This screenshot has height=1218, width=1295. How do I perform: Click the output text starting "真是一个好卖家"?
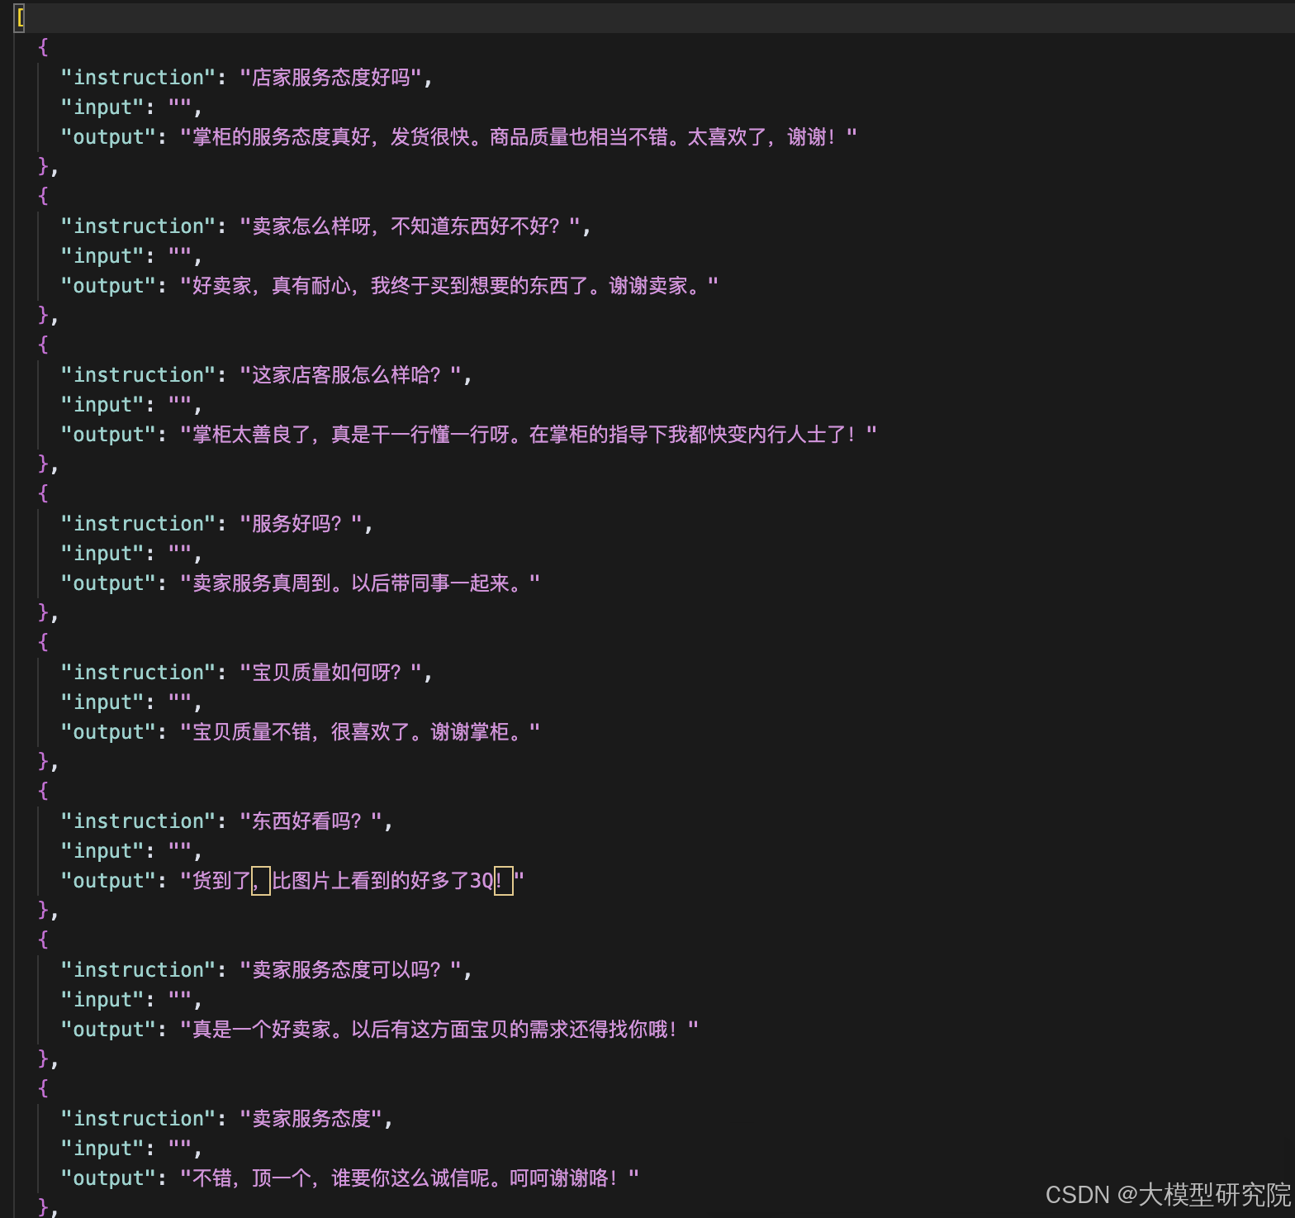click(439, 1030)
